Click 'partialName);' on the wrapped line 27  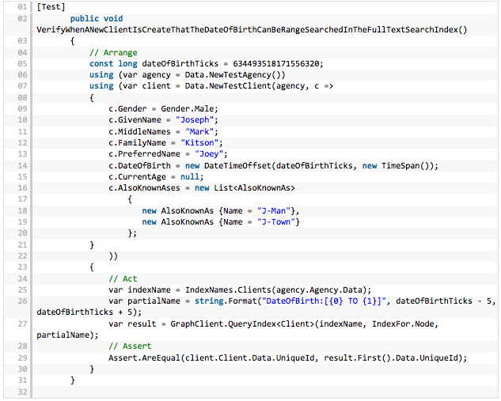(x=67, y=335)
